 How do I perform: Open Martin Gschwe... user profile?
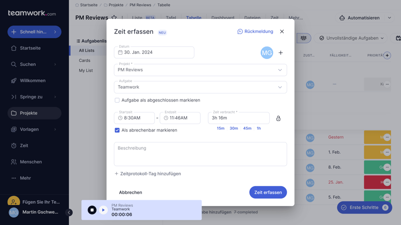[34, 212]
